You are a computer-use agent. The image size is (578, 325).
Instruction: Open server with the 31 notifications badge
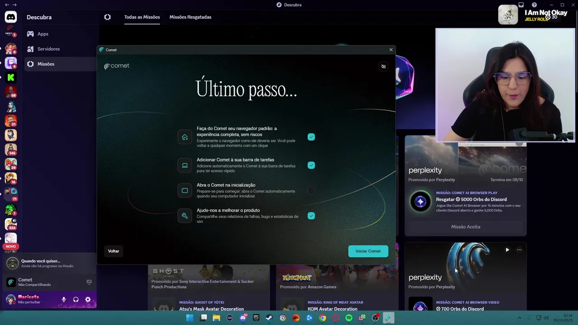[11, 121]
